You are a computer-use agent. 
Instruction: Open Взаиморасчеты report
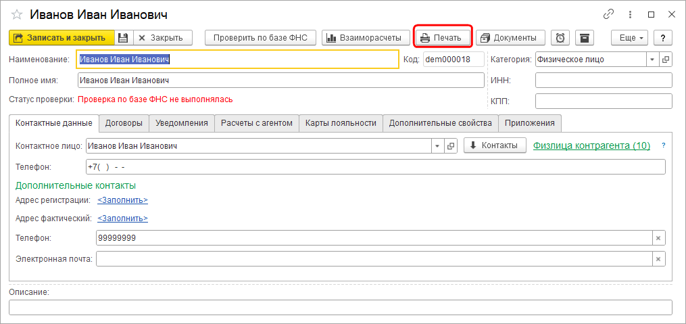tap(366, 38)
